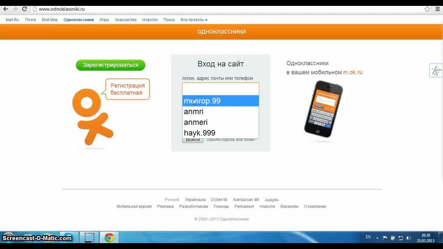Open the Разработчикам footer link
Image resolution: width=443 pixels, height=249 pixels.
(194, 206)
